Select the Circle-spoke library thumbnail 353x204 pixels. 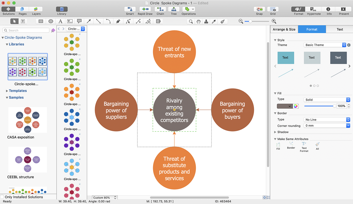click(28, 67)
